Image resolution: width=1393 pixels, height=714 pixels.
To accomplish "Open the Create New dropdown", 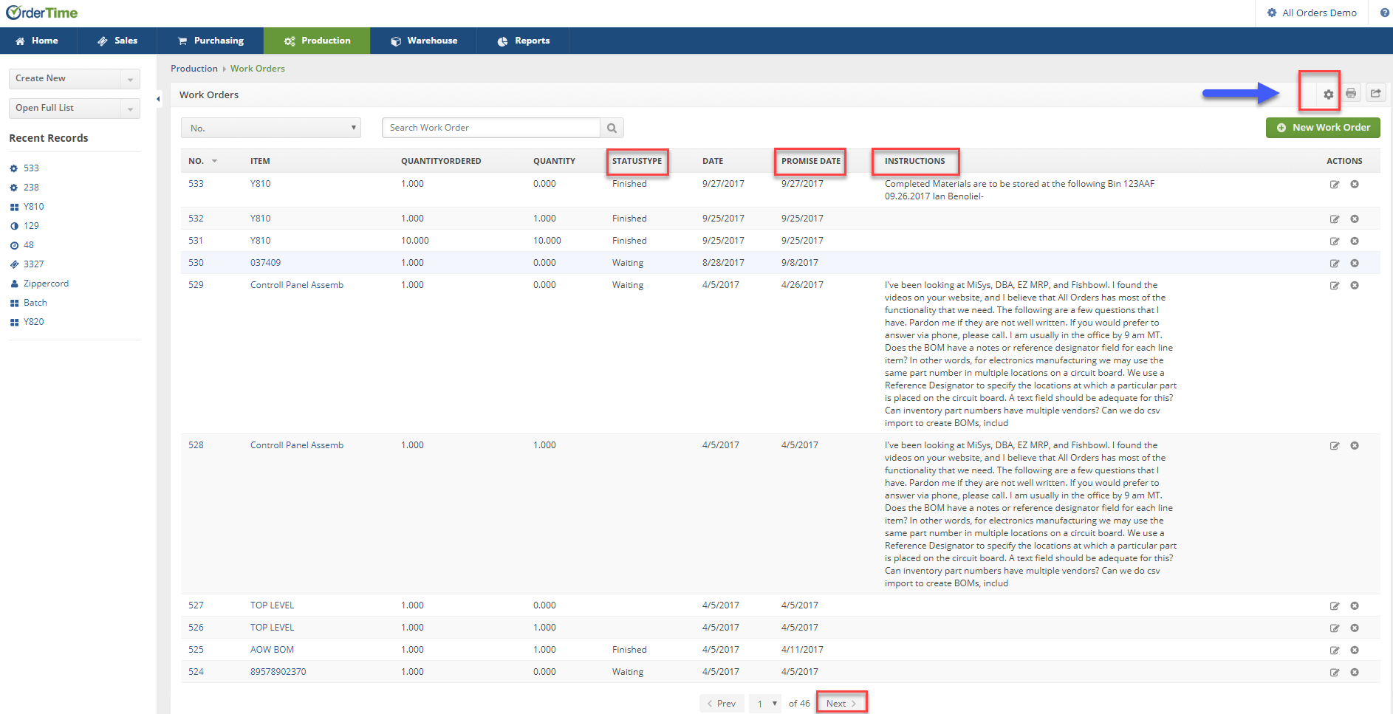I will [x=75, y=78].
